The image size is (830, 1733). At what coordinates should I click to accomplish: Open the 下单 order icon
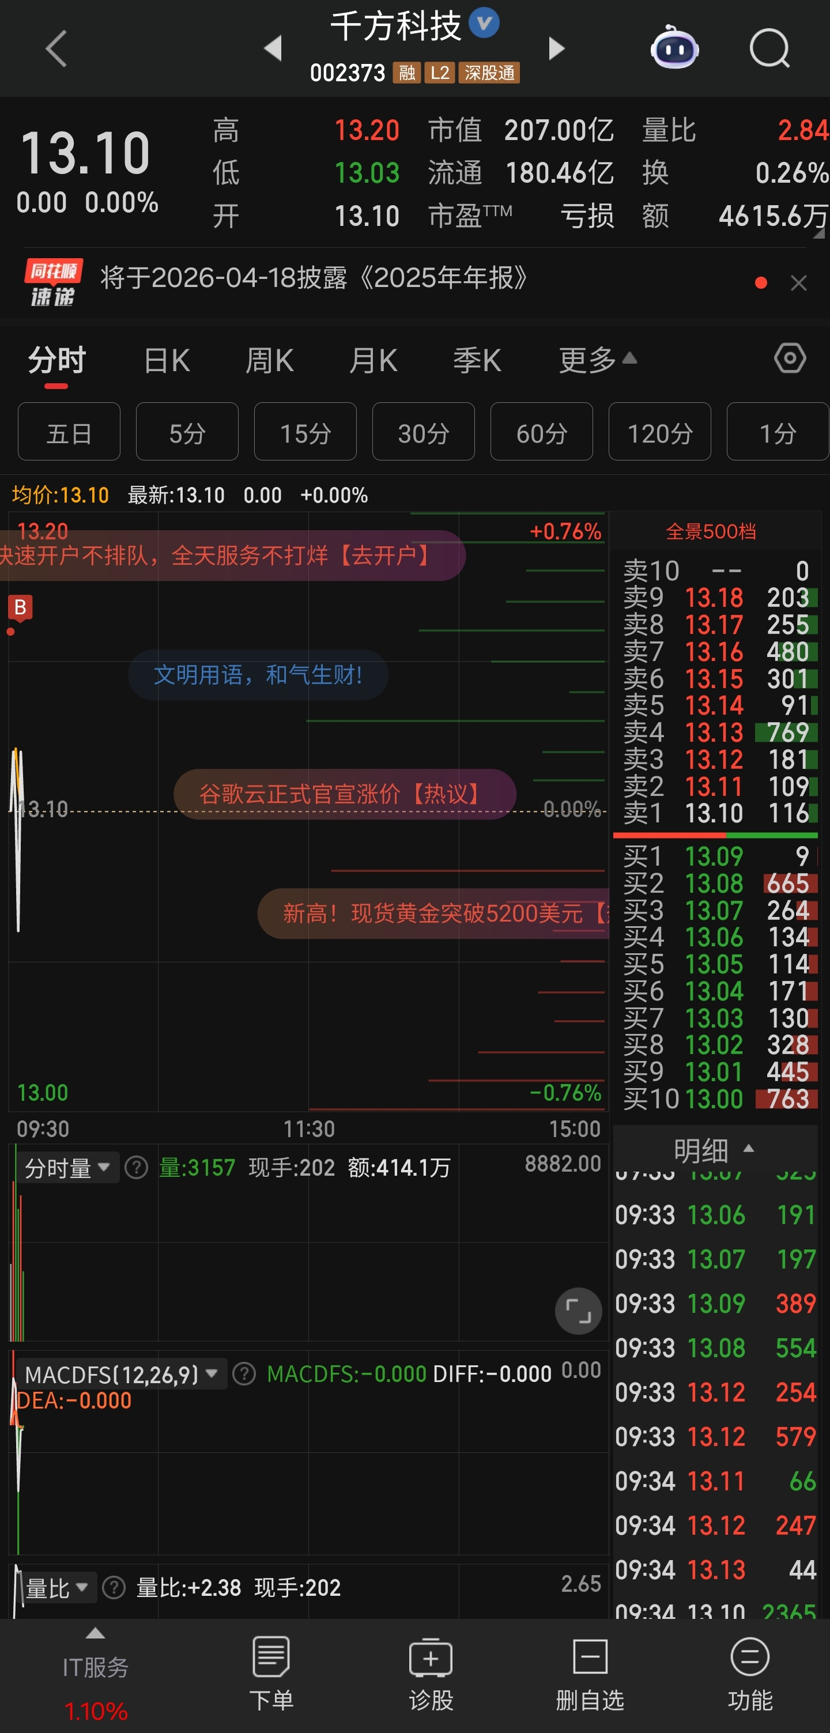(271, 1674)
